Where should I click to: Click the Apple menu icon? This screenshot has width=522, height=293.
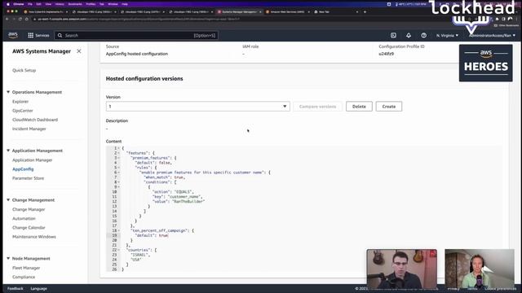click(8, 4)
